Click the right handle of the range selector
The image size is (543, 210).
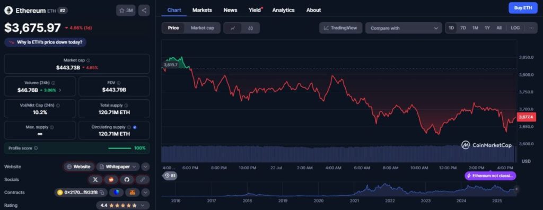click(516, 189)
